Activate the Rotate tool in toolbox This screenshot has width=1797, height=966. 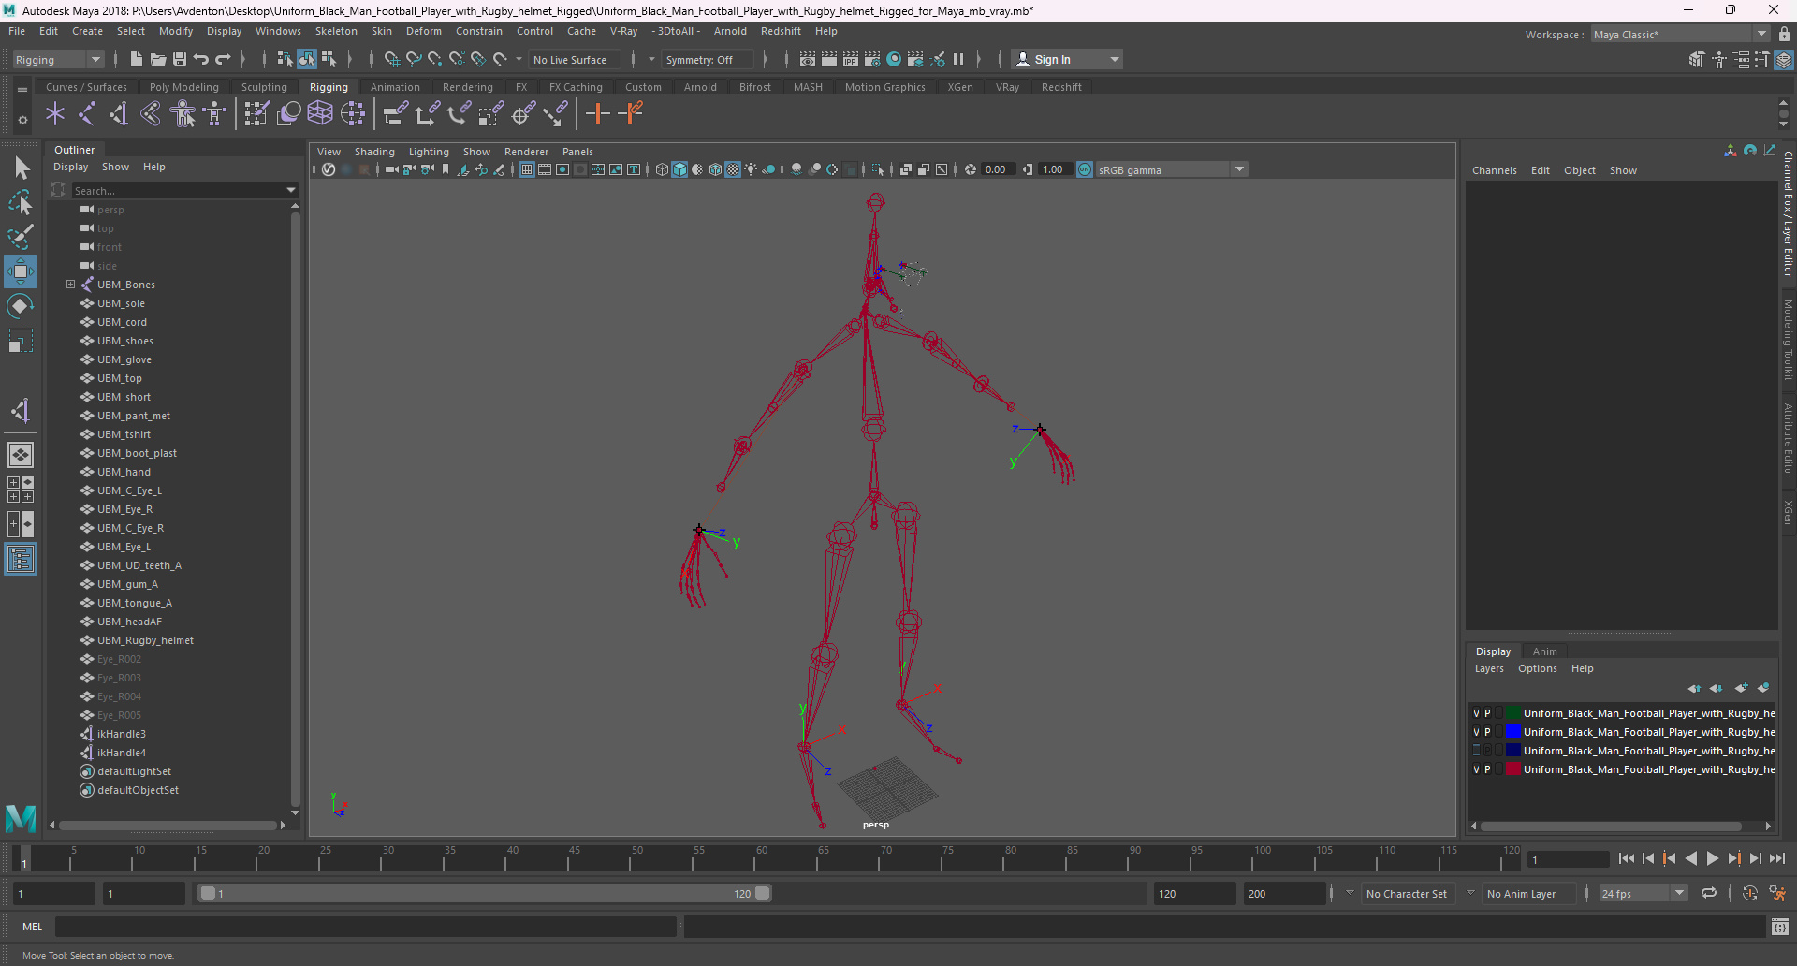click(21, 306)
